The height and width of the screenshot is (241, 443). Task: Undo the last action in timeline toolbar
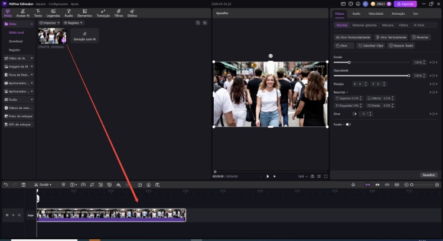click(6, 184)
